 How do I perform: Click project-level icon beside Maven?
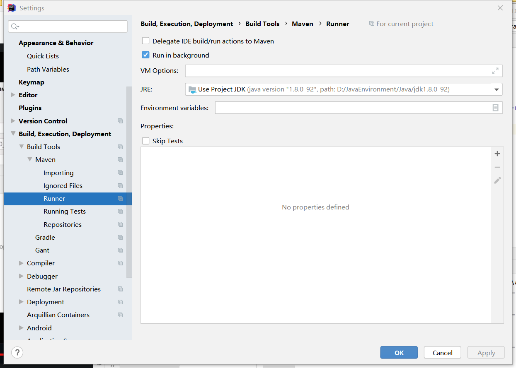pyautogui.click(x=120, y=159)
